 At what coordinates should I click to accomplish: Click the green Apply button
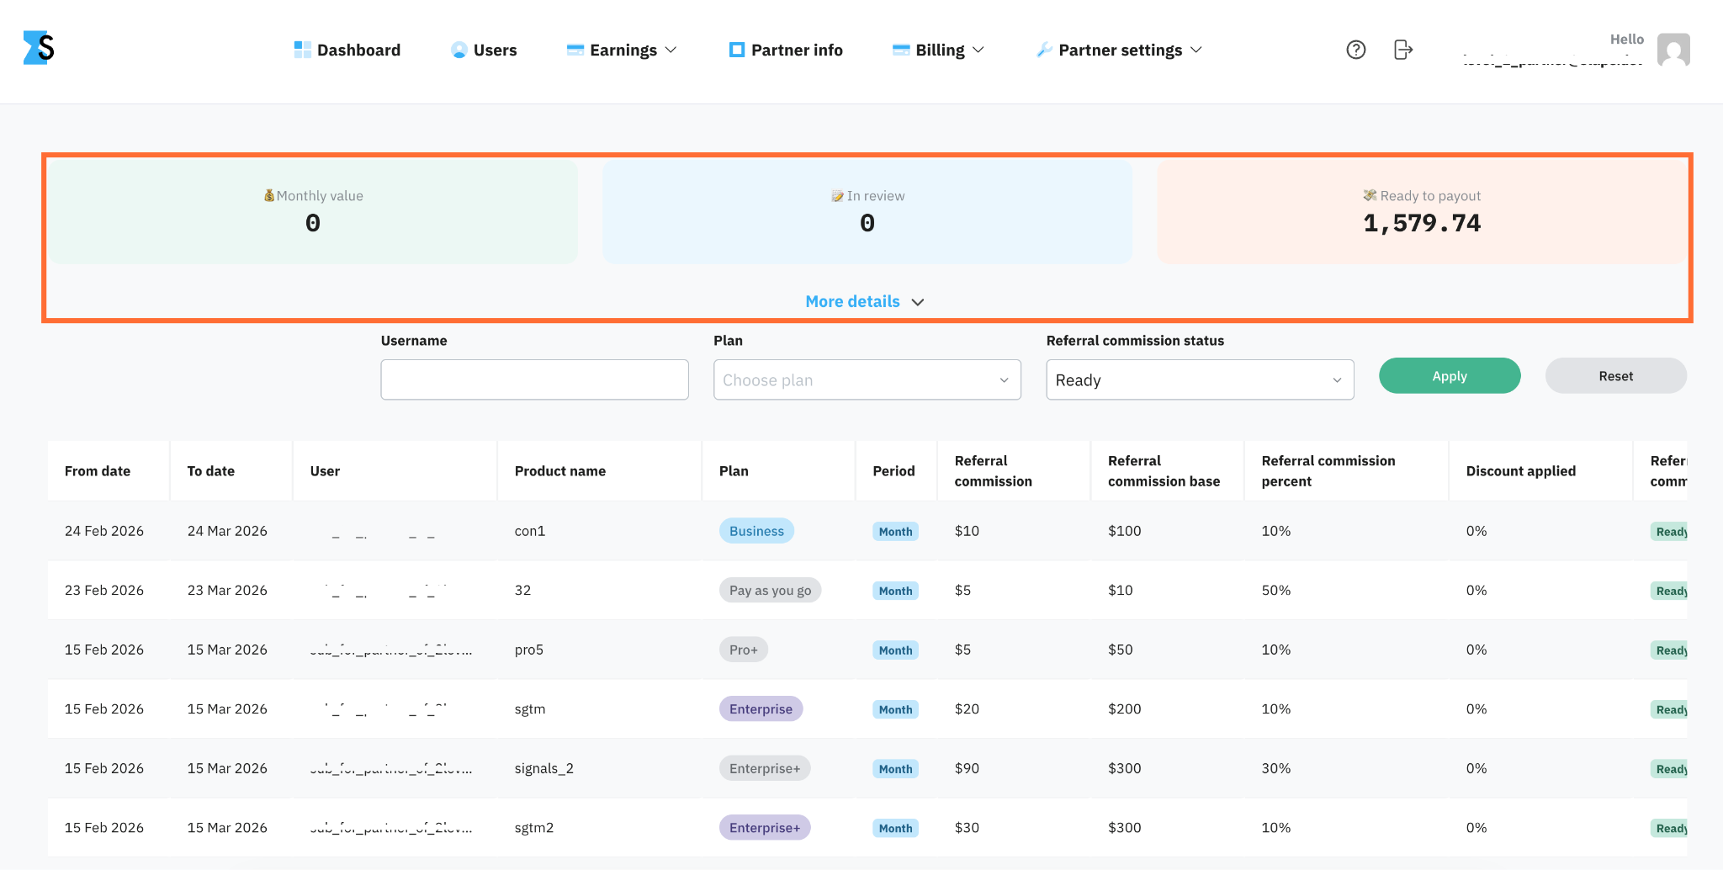1450,375
